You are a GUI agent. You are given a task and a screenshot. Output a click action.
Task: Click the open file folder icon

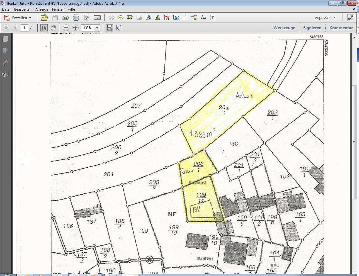click(x=44, y=18)
